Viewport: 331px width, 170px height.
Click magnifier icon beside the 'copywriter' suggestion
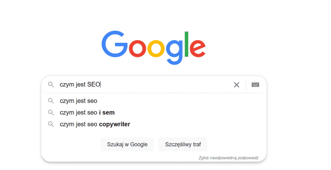tap(51, 124)
